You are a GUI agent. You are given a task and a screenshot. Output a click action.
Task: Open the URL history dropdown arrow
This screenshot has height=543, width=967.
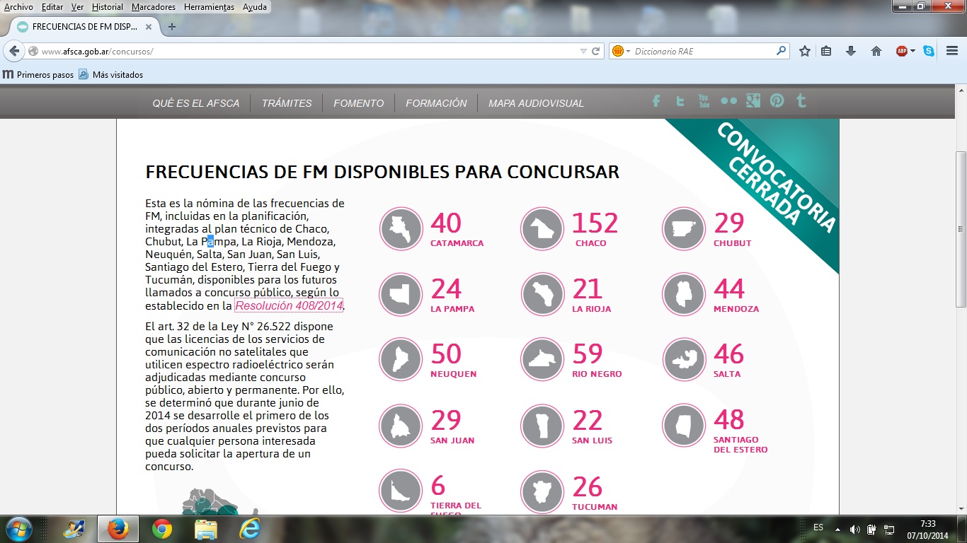coord(583,51)
